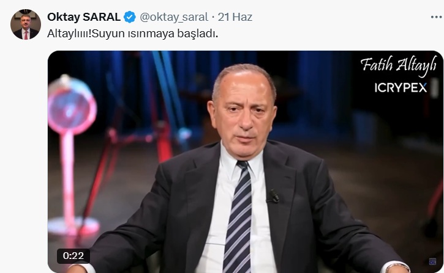Click the ICRYPEX logo in the video
This screenshot has height=273, width=444.
tap(401, 88)
